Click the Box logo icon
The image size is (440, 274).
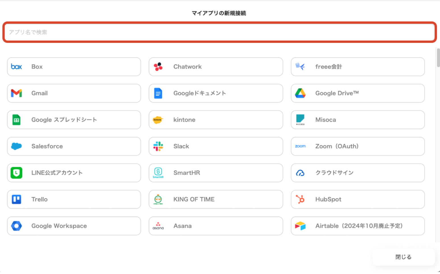pyautogui.click(x=16, y=67)
